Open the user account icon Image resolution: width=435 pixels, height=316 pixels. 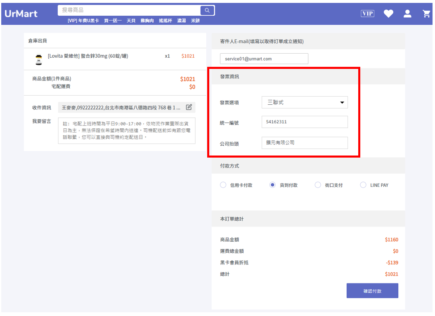click(407, 14)
